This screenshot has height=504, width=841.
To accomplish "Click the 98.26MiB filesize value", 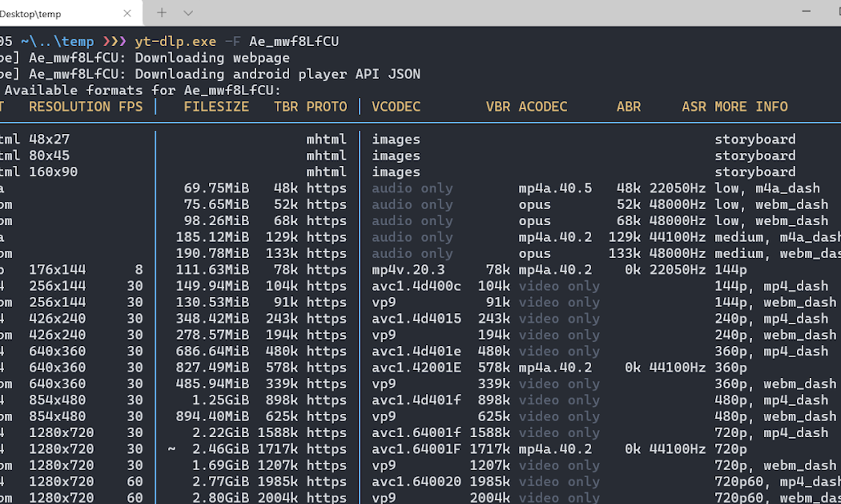I will (x=217, y=221).
